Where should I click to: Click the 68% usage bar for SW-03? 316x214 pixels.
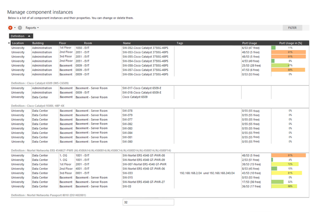(x=284, y=186)
